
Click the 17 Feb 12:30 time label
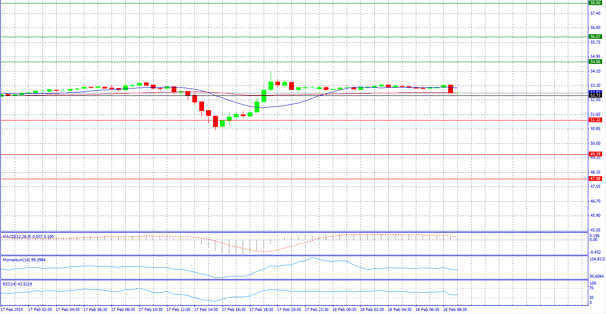coord(179,310)
